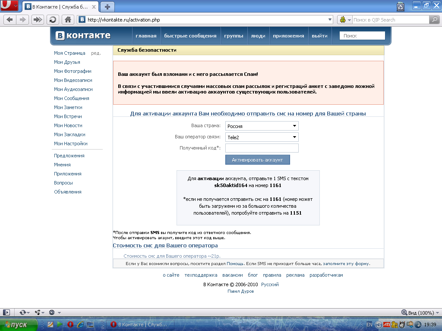Image resolution: width=442 pixels, height=331 pixels.
Task: Click the Пуск start button
Action: click(x=19, y=325)
